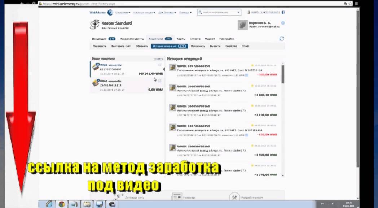The image size is (378, 208).
Task: Click the taskbar clock showing time and date
Action: pyautogui.click(x=348, y=204)
